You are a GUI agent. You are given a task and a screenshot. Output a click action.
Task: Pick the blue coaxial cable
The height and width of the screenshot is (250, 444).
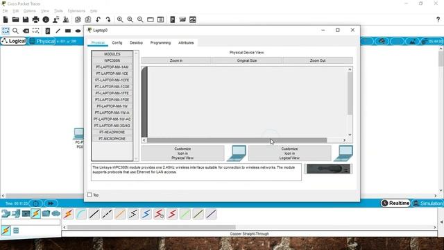coord(146,214)
